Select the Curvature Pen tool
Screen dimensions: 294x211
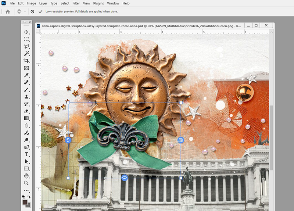tap(26, 147)
